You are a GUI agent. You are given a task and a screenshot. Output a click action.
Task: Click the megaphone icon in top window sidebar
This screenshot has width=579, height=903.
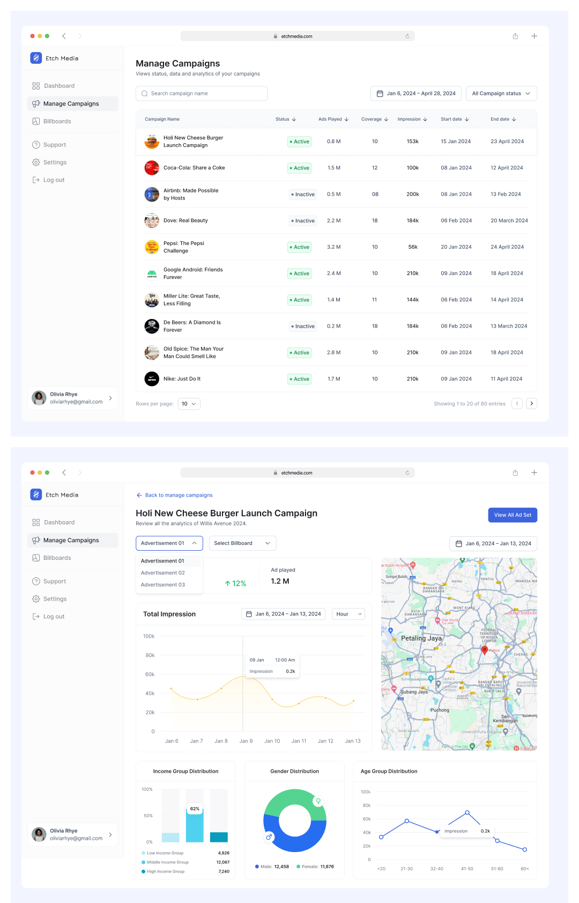tap(36, 103)
